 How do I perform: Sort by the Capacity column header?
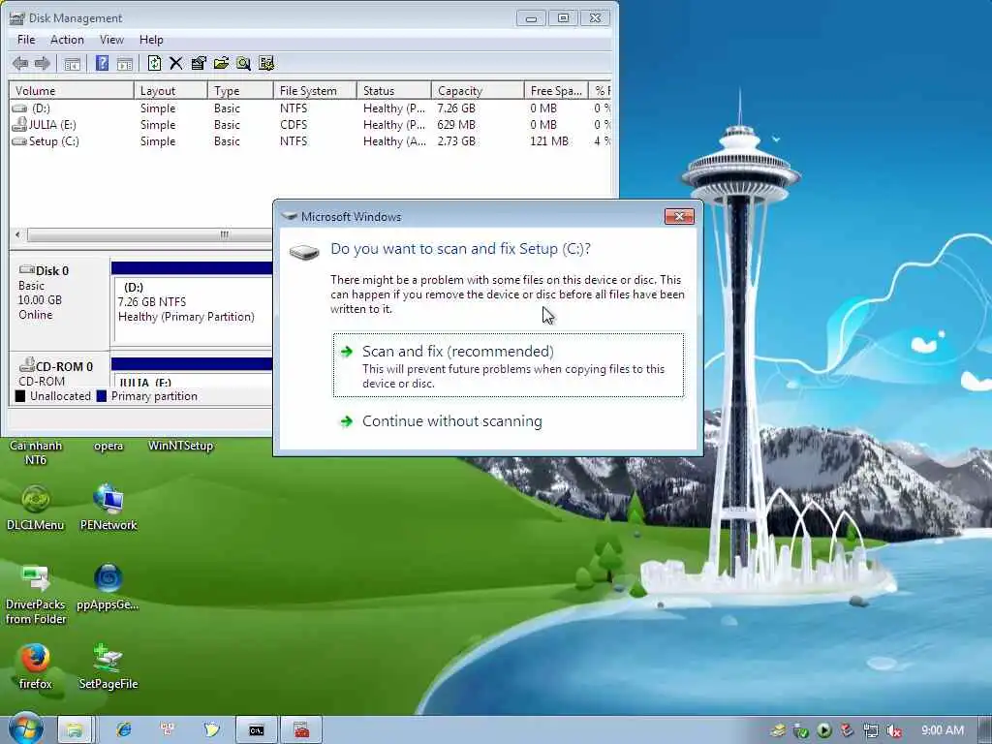(x=478, y=90)
